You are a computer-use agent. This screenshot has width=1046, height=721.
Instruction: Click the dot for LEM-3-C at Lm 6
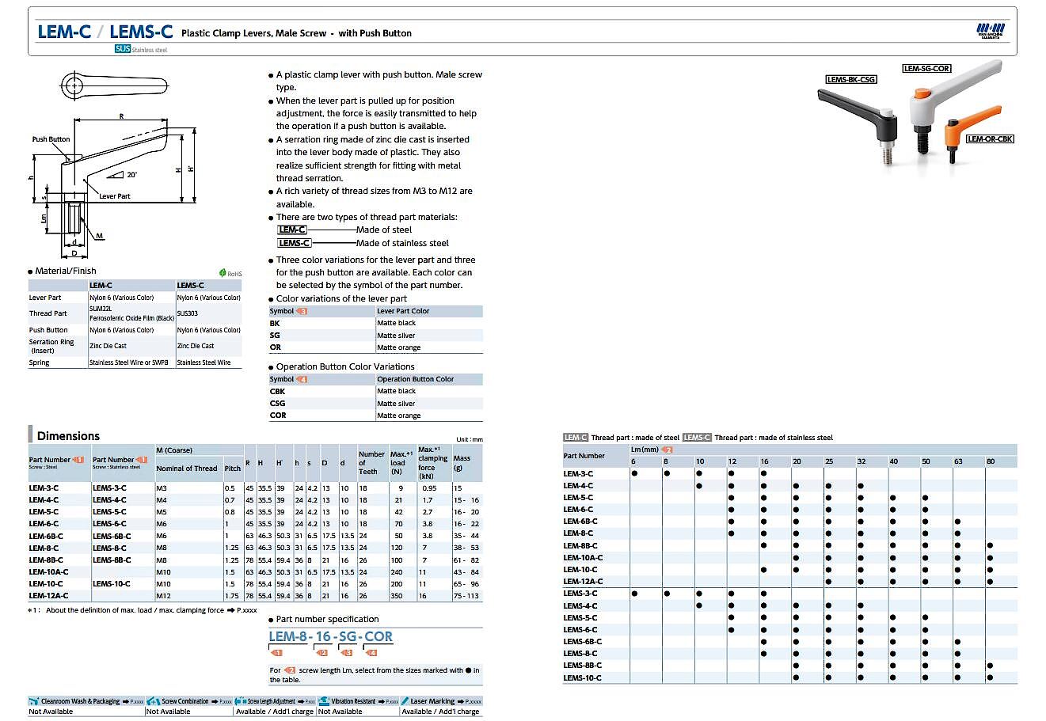tap(634, 473)
